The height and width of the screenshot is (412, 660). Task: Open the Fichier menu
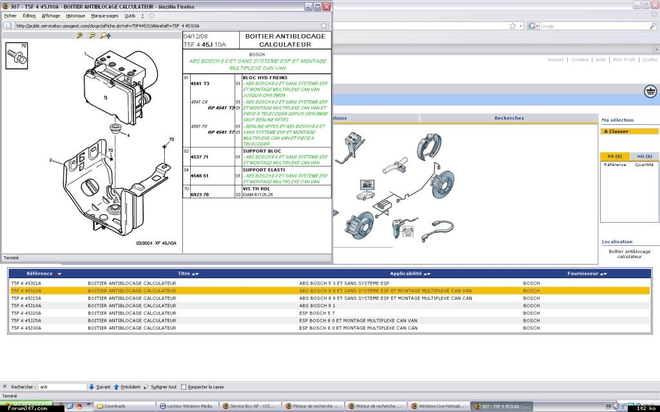(10, 15)
